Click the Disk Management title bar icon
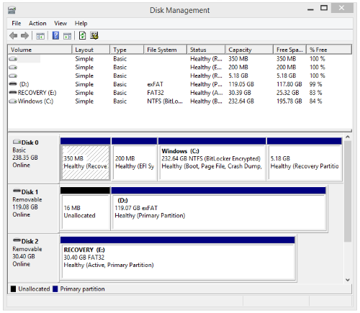360x313 pixels. click(x=12, y=10)
